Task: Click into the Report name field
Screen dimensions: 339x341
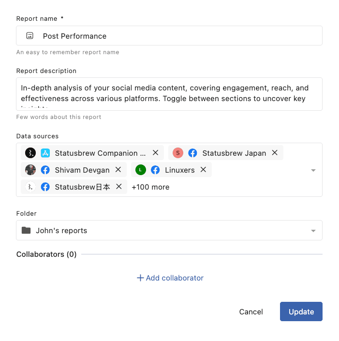Action: (x=179, y=36)
